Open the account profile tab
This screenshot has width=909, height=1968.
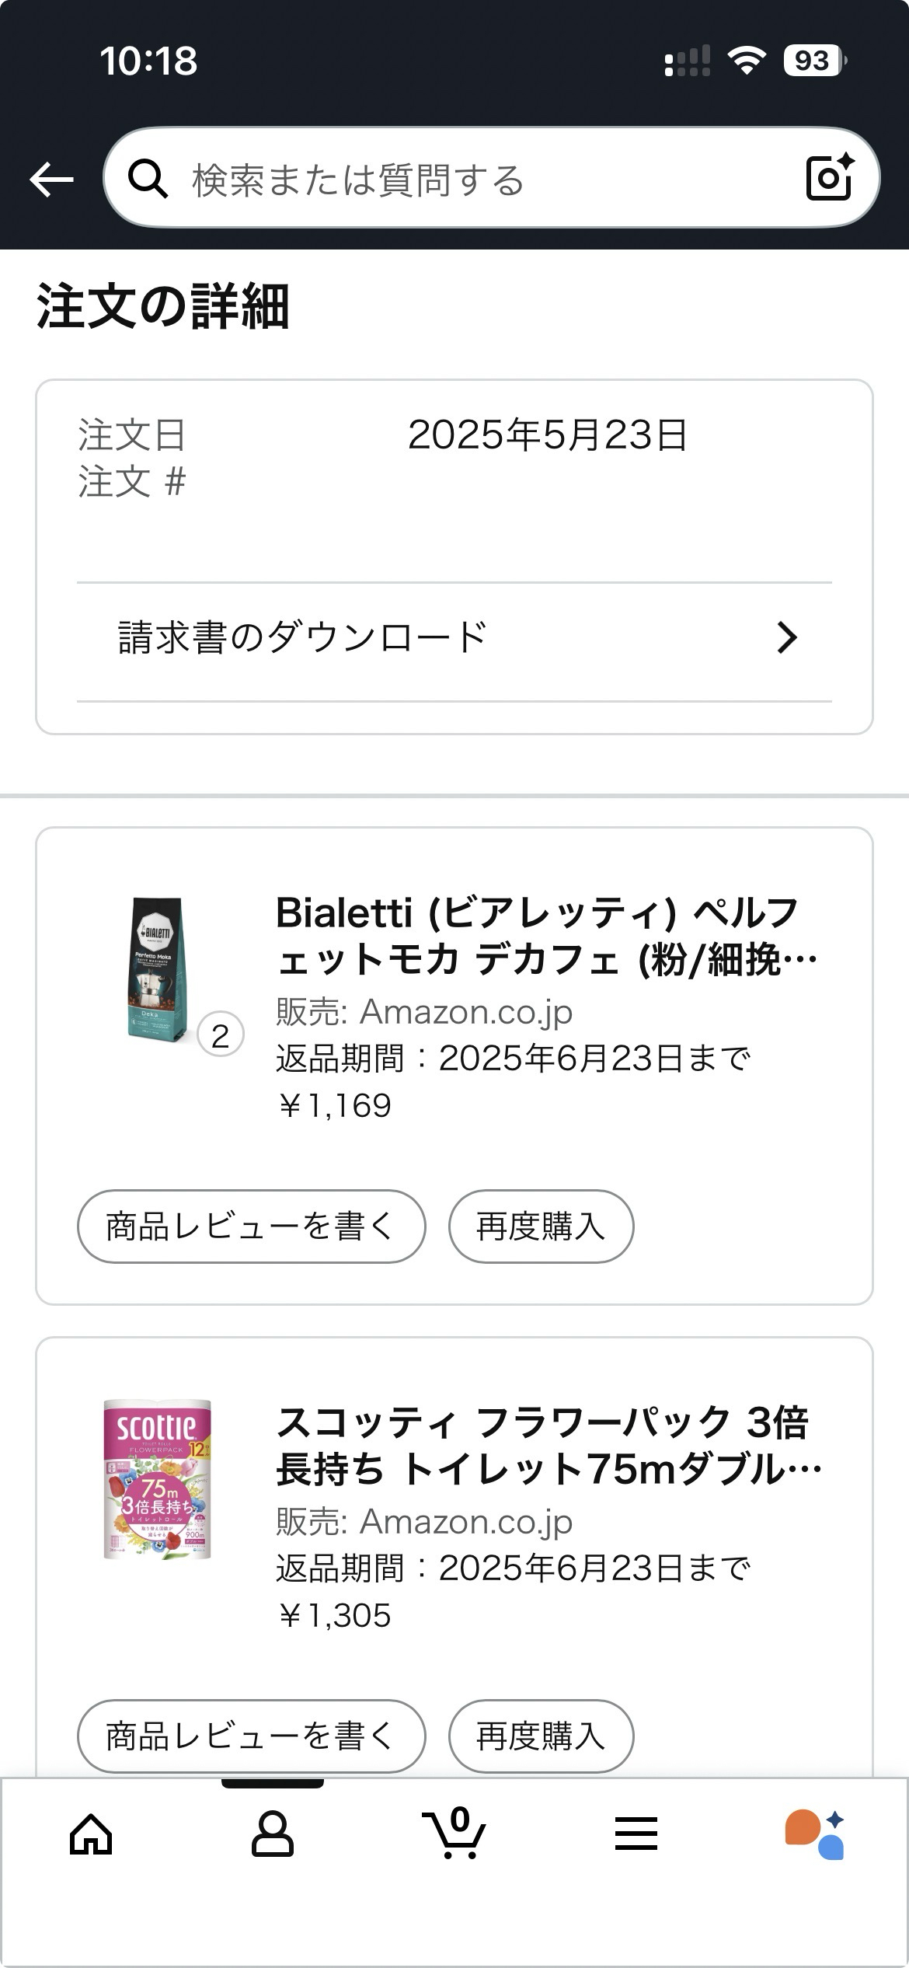pos(273,1834)
